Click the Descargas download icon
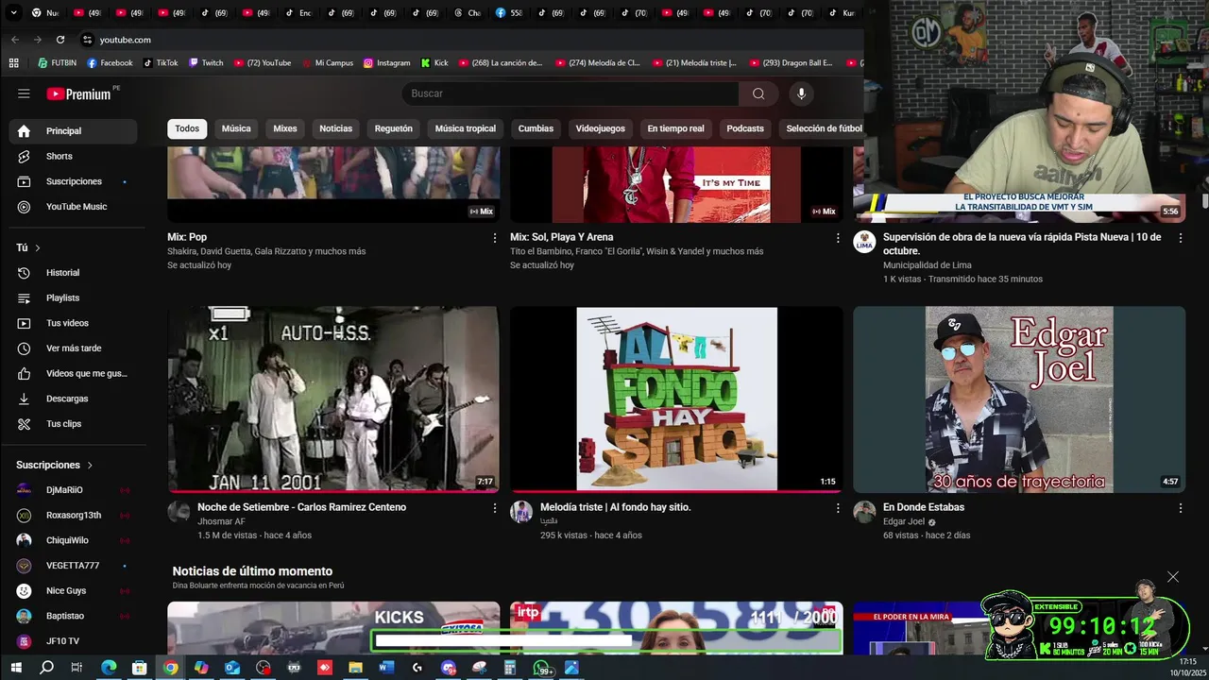 [x=25, y=399]
